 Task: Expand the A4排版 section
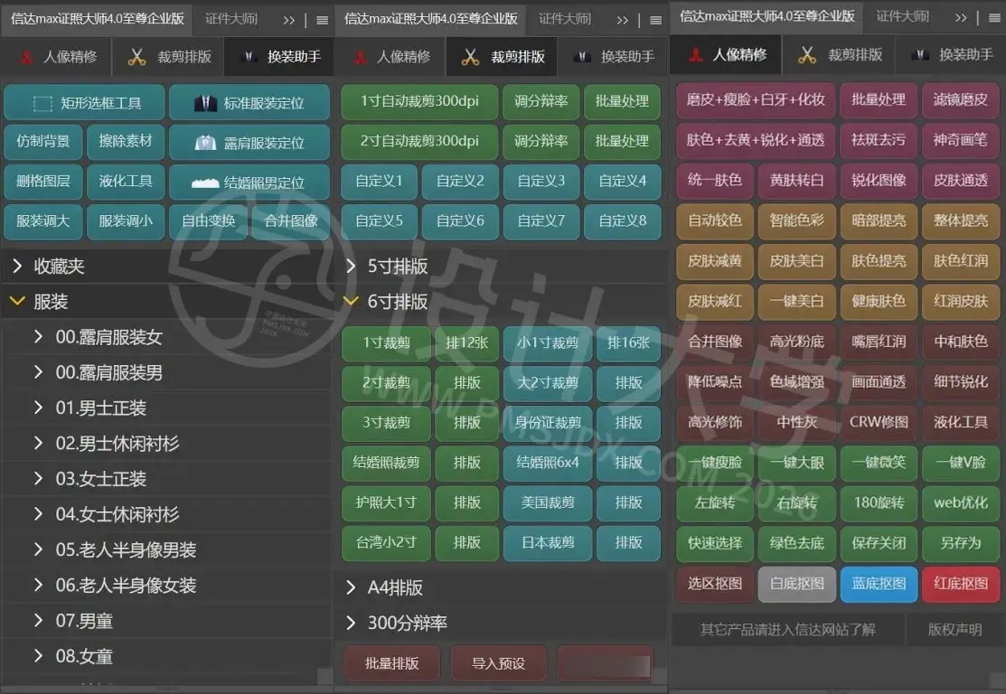point(501,587)
